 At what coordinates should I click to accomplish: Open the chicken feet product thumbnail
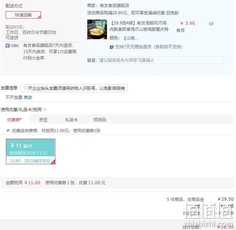coord(97,29)
